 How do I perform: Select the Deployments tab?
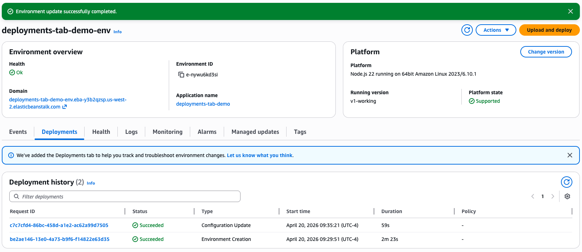(60, 132)
